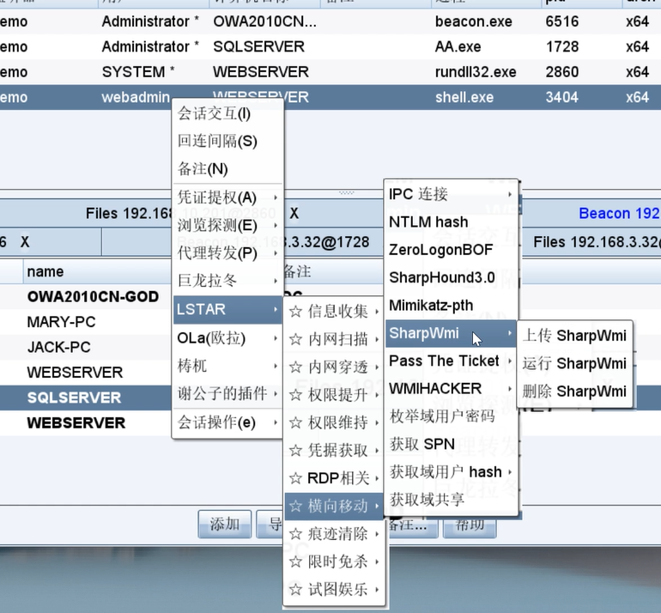The height and width of the screenshot is (613, 661).
Task: Close the Files 192.168.10.201@2860 tab
Action: pos(294,213)
